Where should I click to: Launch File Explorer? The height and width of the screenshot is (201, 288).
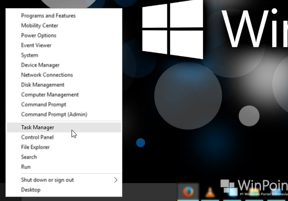tap(64, 147)
